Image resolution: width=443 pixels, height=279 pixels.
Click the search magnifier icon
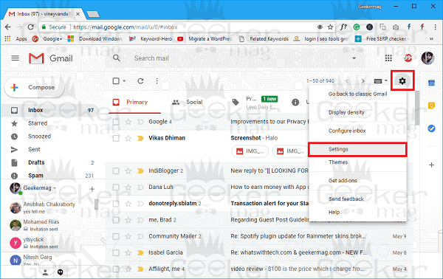point(117,58)
